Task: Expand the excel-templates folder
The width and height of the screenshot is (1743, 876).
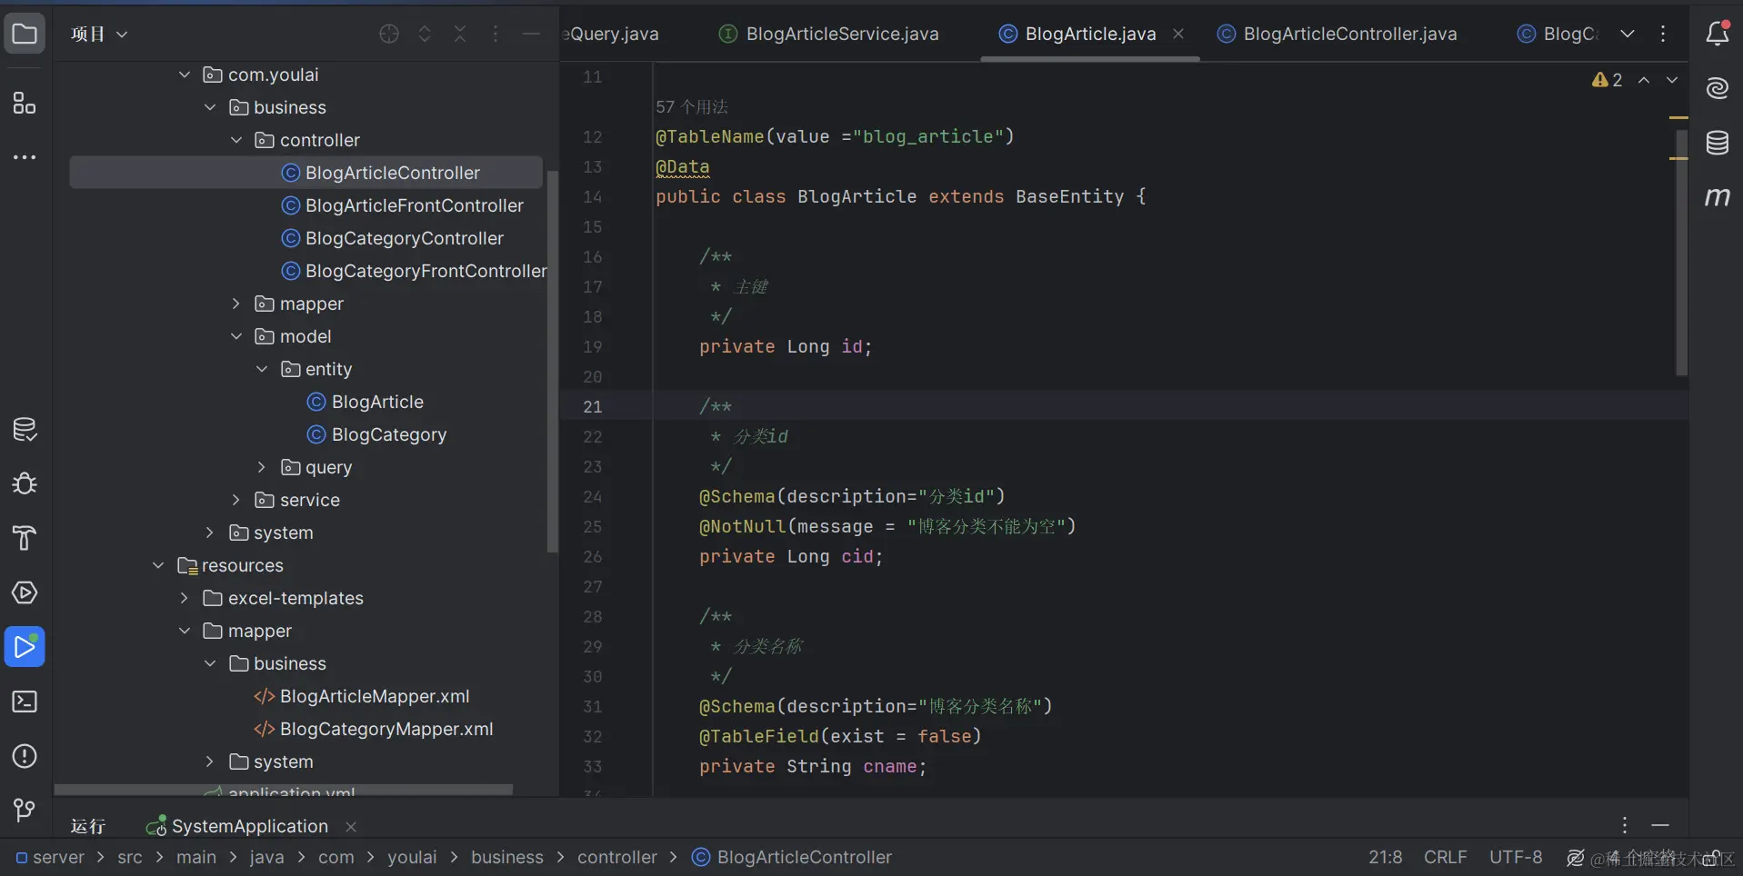Action: [185, 598]
